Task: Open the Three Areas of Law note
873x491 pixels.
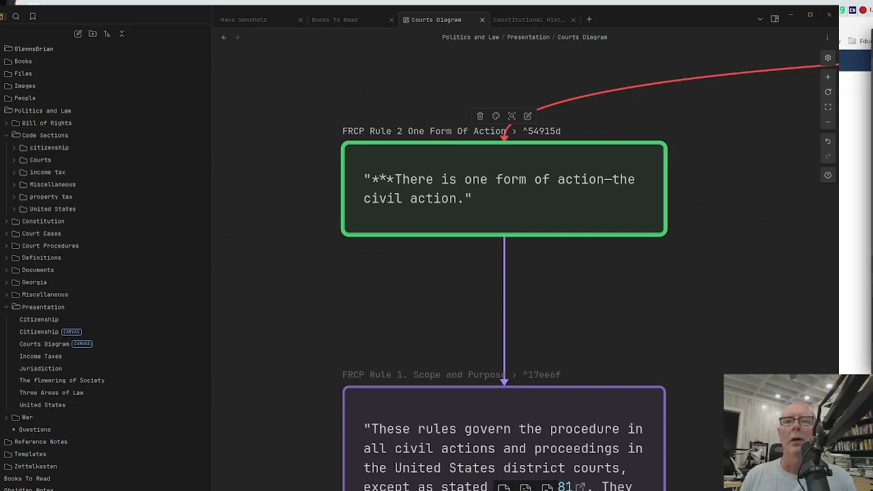Action: (51, 393)
